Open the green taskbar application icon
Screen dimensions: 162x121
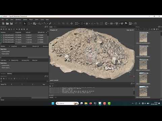click(x=109, y=104)
